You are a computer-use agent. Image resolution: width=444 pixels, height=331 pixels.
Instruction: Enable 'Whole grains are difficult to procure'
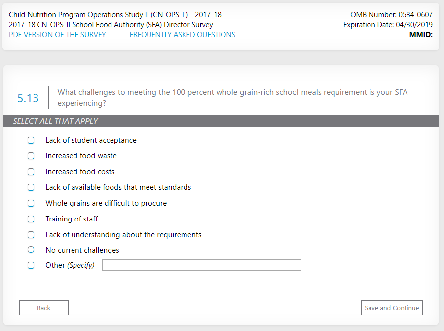31,203
